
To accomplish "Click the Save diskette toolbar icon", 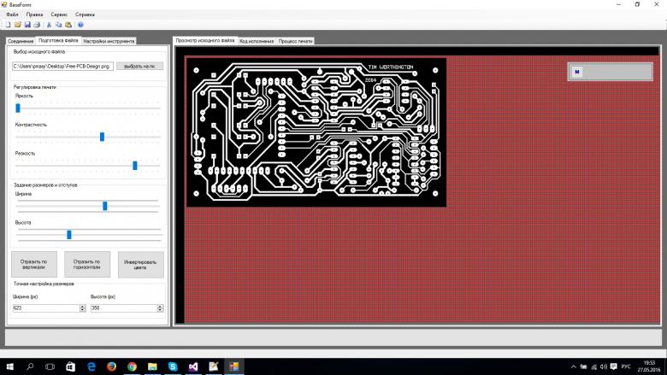I will click(x=27, y=25).
